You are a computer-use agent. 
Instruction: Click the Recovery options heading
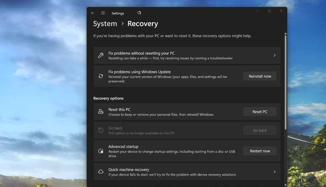(x=108, y=98)
